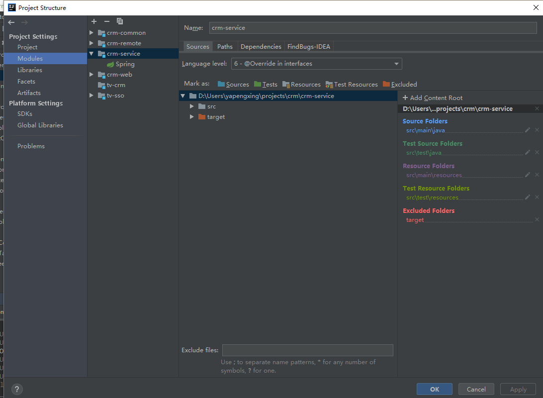Mark folder as Tests

coord(266,84)
